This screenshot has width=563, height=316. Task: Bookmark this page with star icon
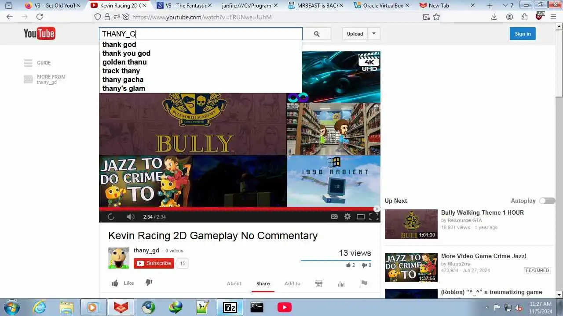[436, 17]
